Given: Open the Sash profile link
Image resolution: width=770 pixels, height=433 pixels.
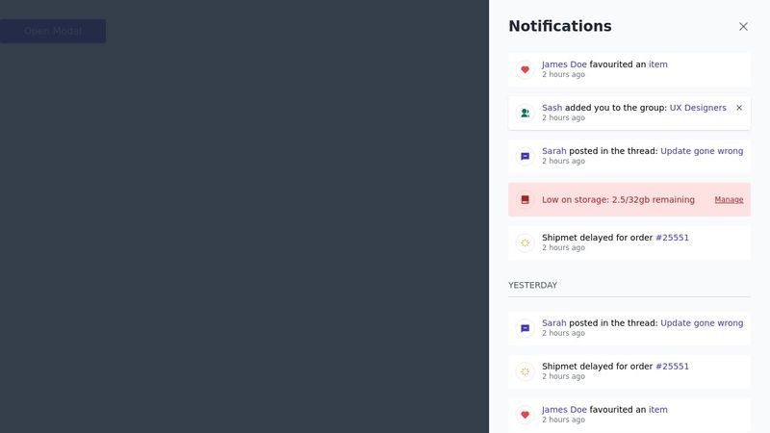Looking at the screenshot, I should (552, 108).
